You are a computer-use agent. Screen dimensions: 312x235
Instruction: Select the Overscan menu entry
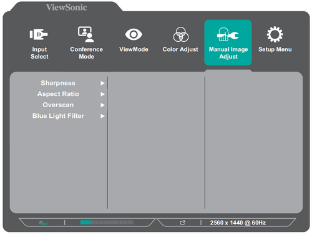pos(58,105)
